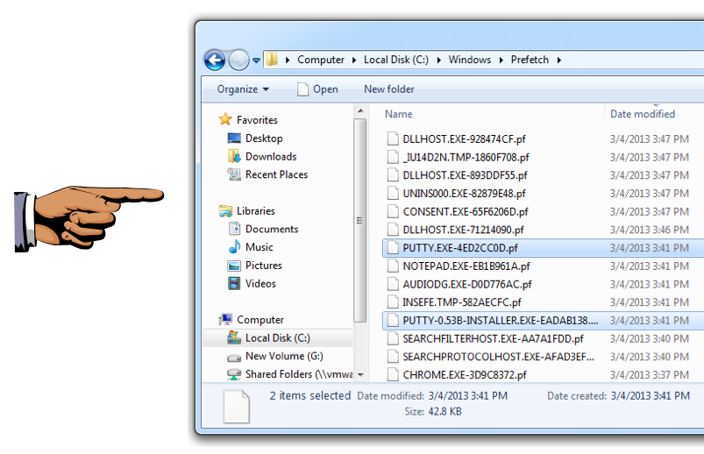Select file UNINS000.EXE-82879E48.pf
The height and width of the screenshot is (454, 704).
(464, 194)
